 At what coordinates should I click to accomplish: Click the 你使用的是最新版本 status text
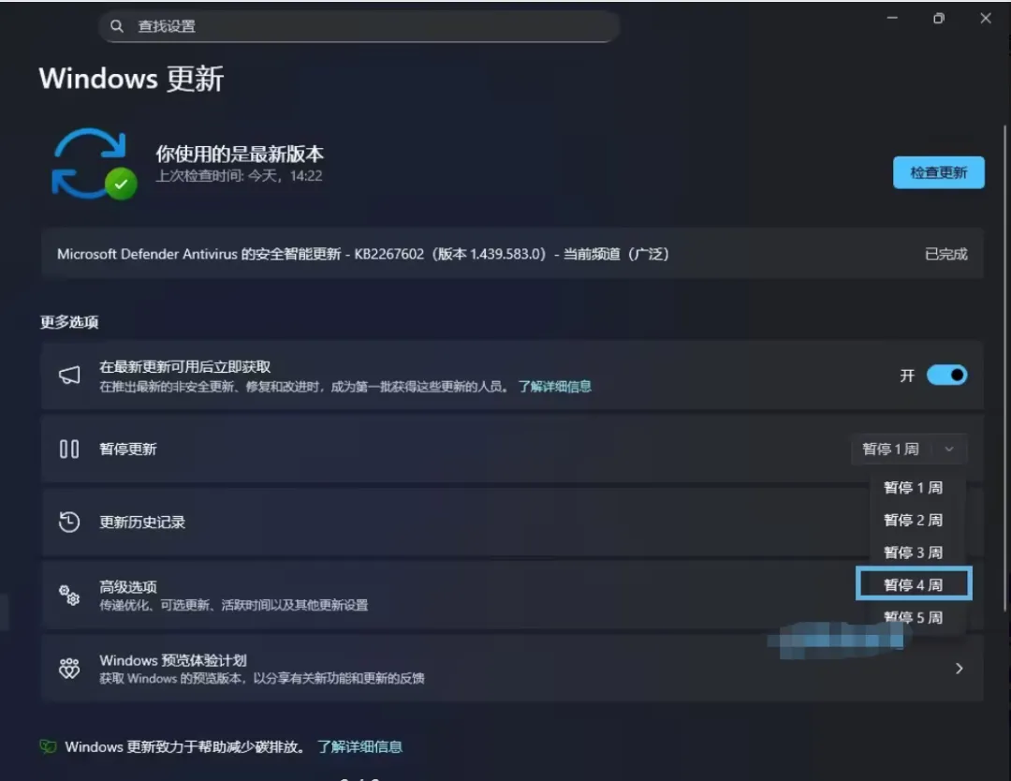240,154
